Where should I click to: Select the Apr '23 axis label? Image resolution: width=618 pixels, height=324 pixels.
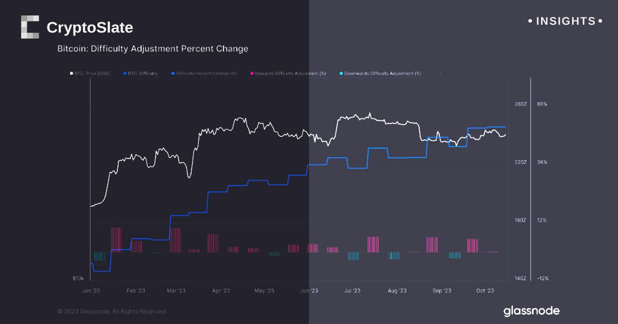tap(221, 291)
